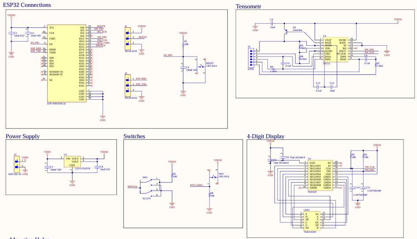
Task: Click the 'Power Supply' section title
Action: pyautogui.click(x=23, y=136)
